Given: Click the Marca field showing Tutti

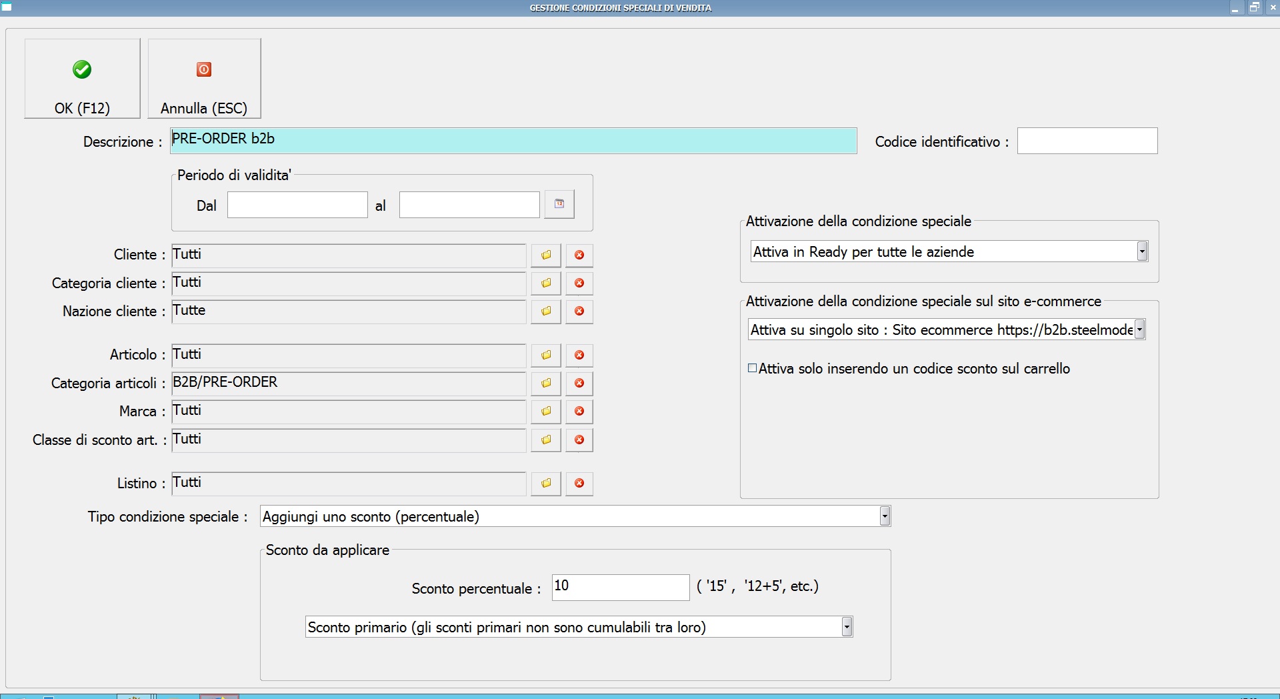Looking at the screenshot, I should click(x=349, y=412).
